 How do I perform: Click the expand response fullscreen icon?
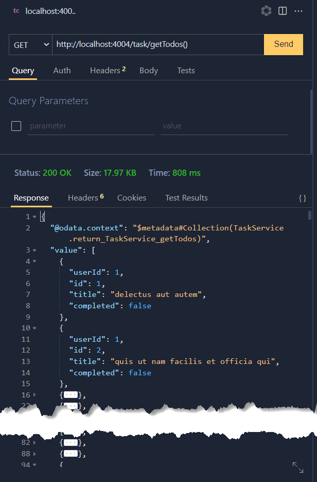click(x=298, y=467)
